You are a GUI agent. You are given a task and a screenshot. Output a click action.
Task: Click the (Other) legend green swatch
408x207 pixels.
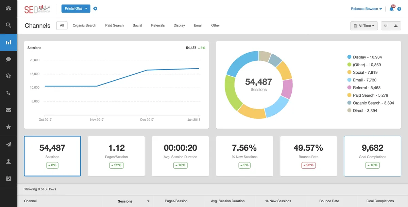[349, 64]
